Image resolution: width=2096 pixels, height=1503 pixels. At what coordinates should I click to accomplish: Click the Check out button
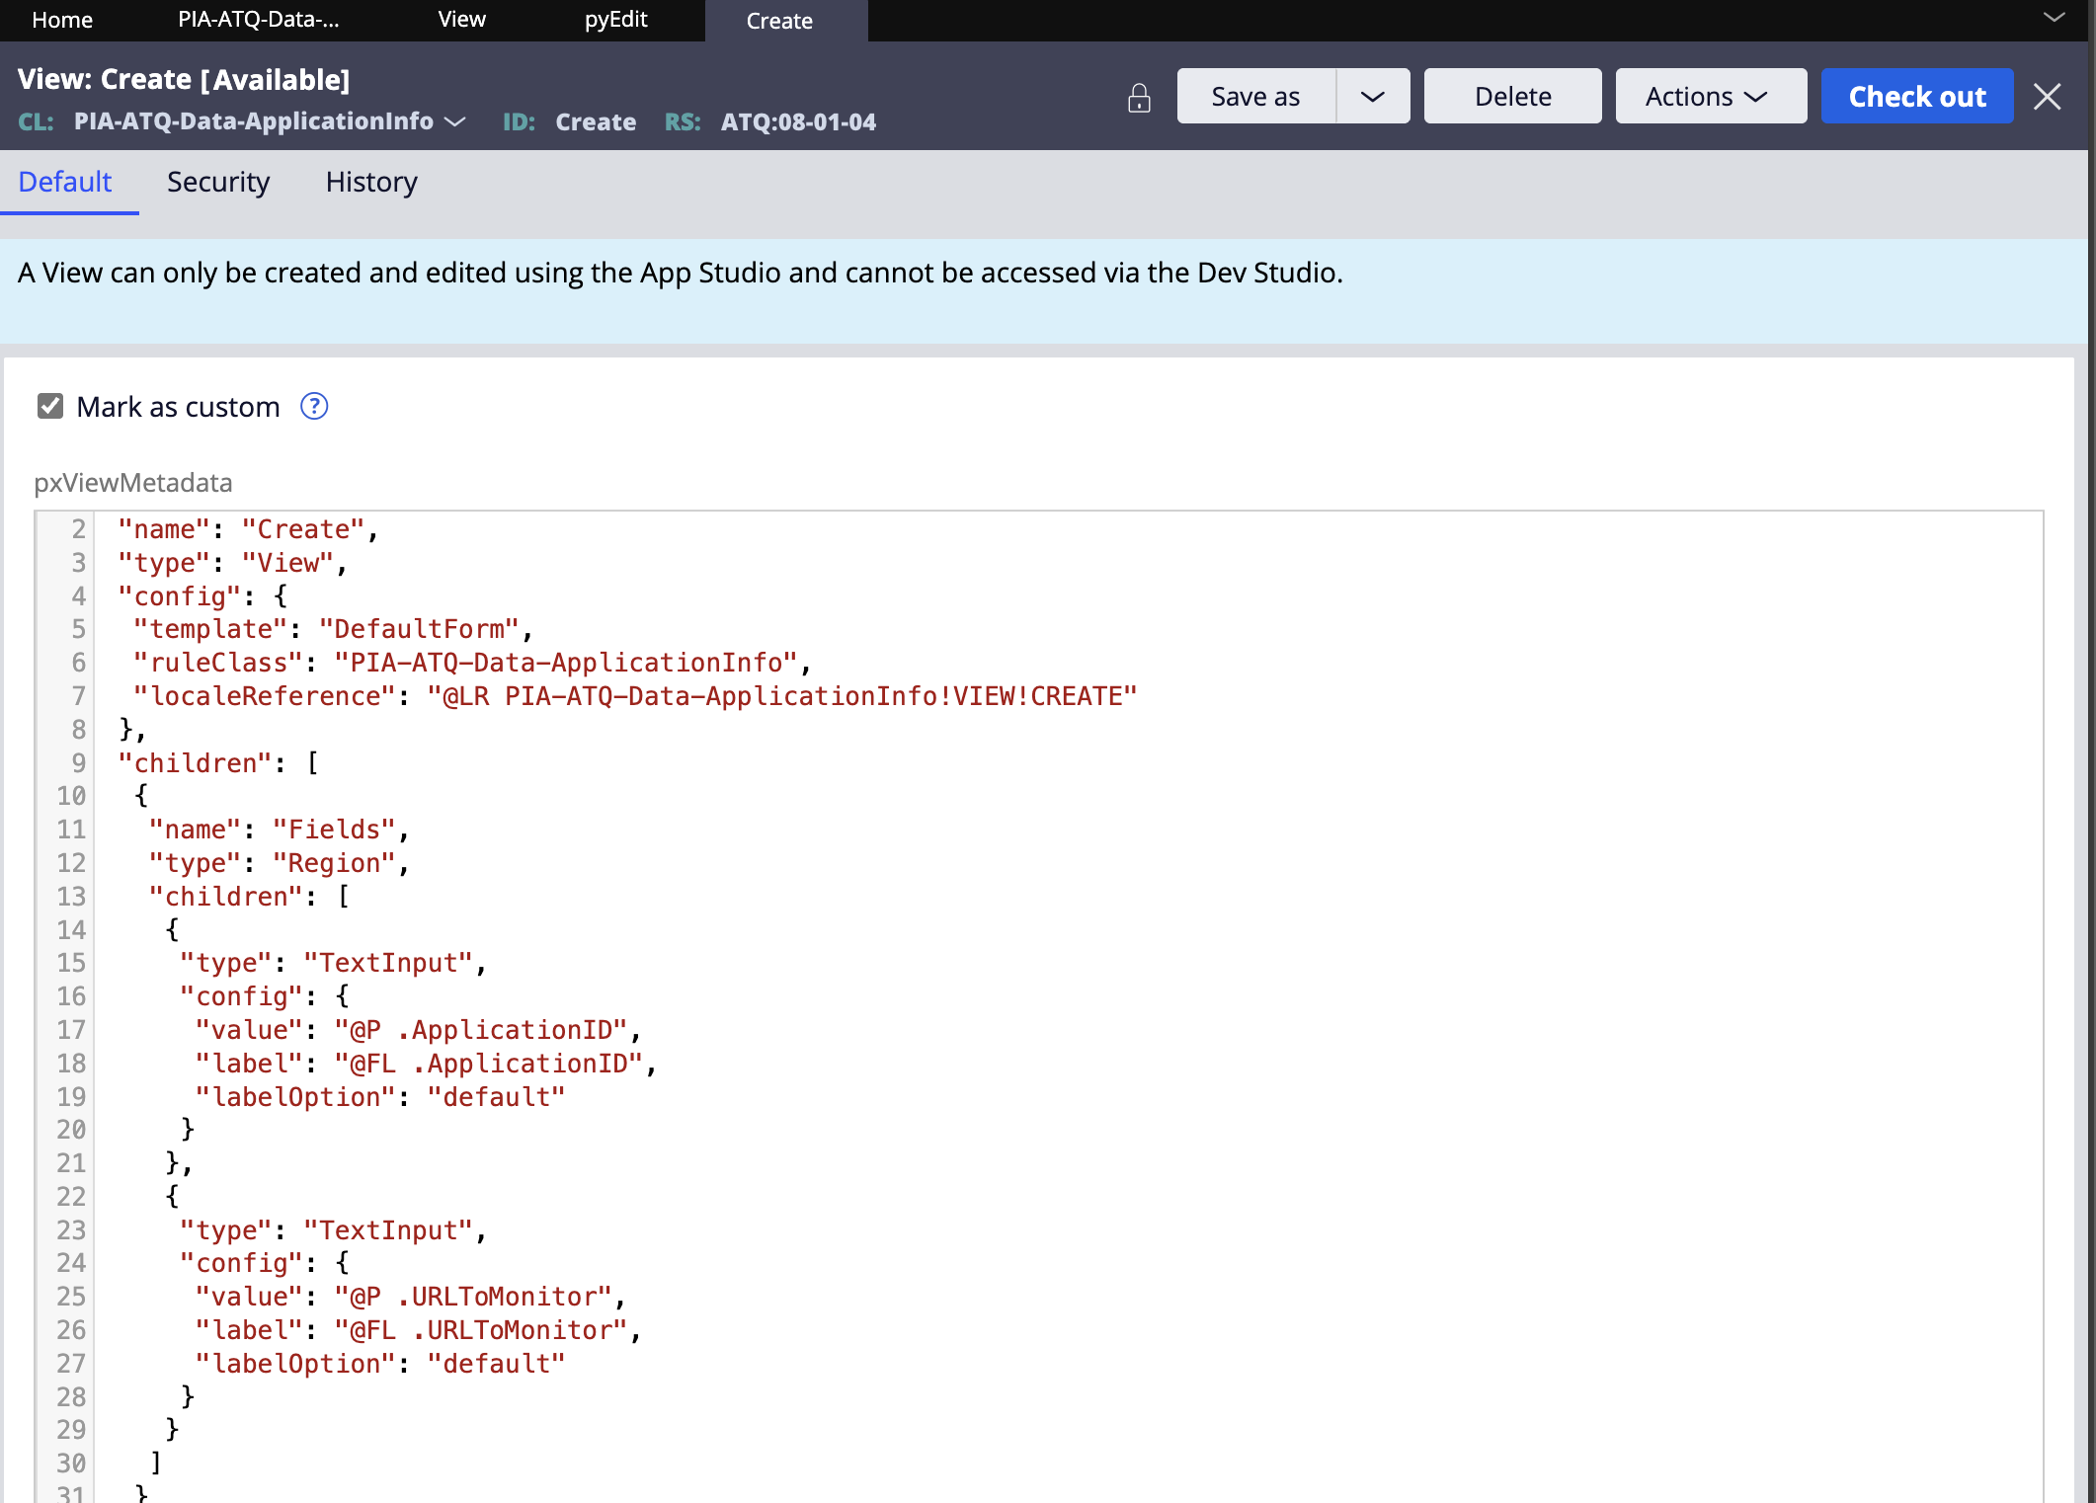click(1917, 97)
